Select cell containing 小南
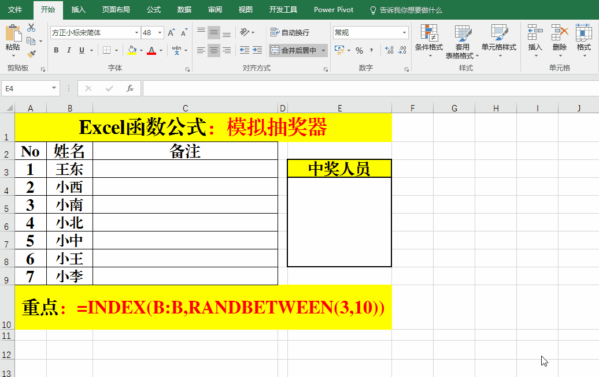The width and height of the screenshot is (599, 377). 69,204
